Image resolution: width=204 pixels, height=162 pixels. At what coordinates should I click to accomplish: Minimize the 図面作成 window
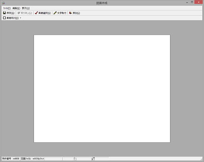[x=187, y=2]
